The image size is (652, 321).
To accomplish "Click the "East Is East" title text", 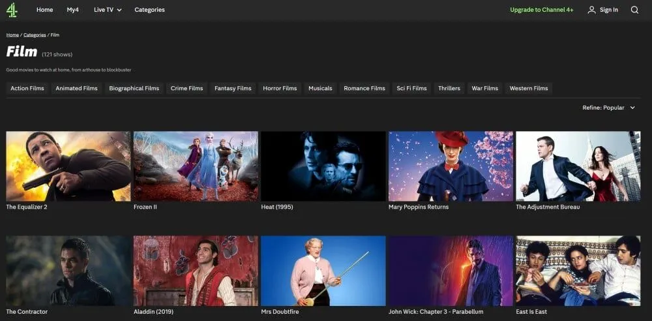I will pos(531,311).
